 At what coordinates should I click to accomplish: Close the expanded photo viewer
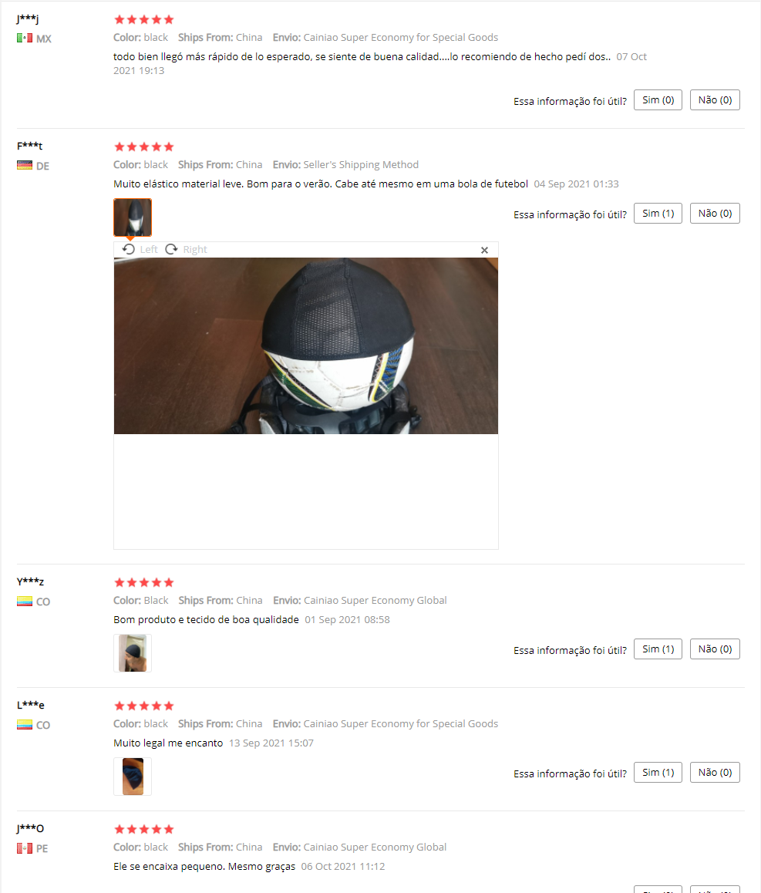(x=485, y=250)
